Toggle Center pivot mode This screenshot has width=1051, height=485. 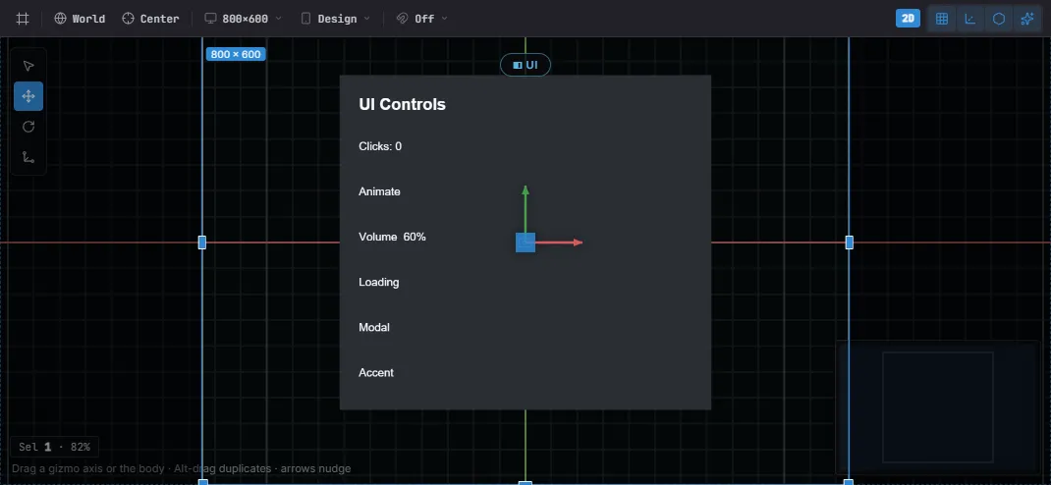151,19
